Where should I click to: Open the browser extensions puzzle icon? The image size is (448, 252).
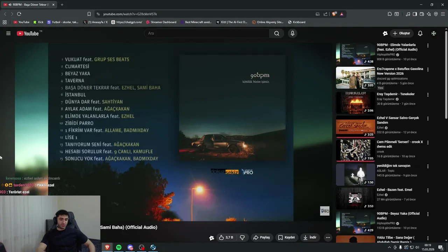click(x=390, y=14)
